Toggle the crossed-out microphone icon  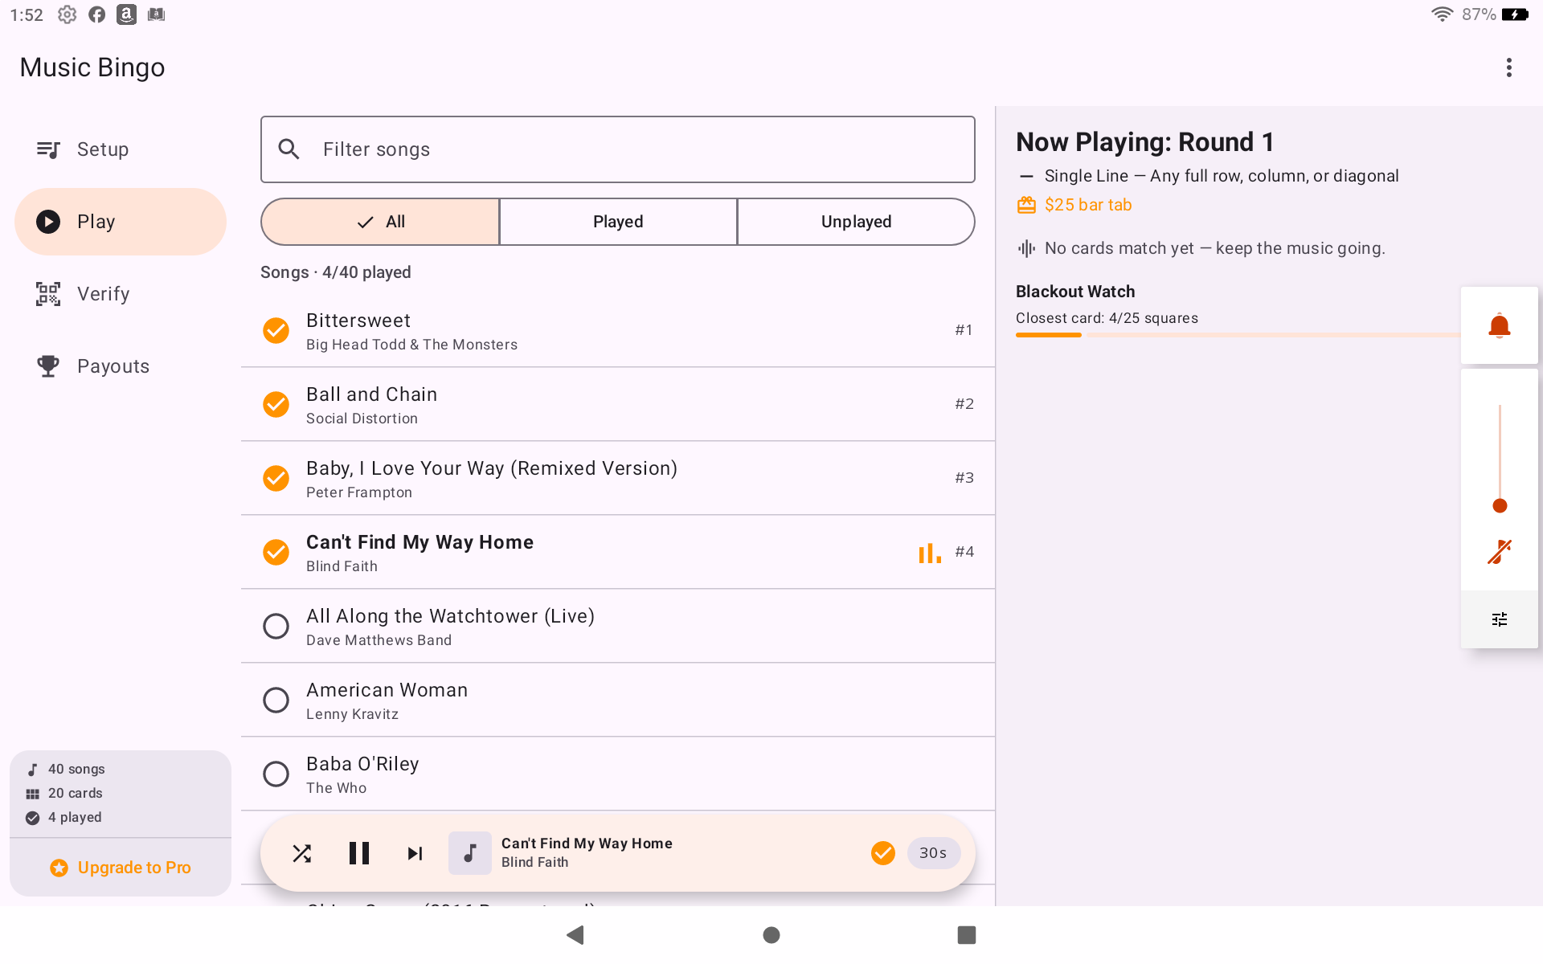tap(1500, 552)
